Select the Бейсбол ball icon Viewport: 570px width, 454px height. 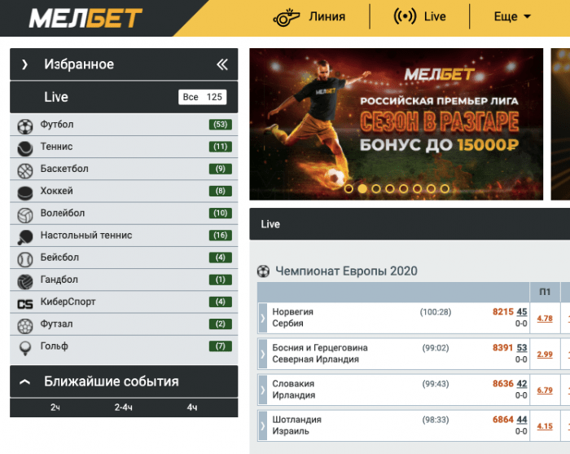point(25,260)
